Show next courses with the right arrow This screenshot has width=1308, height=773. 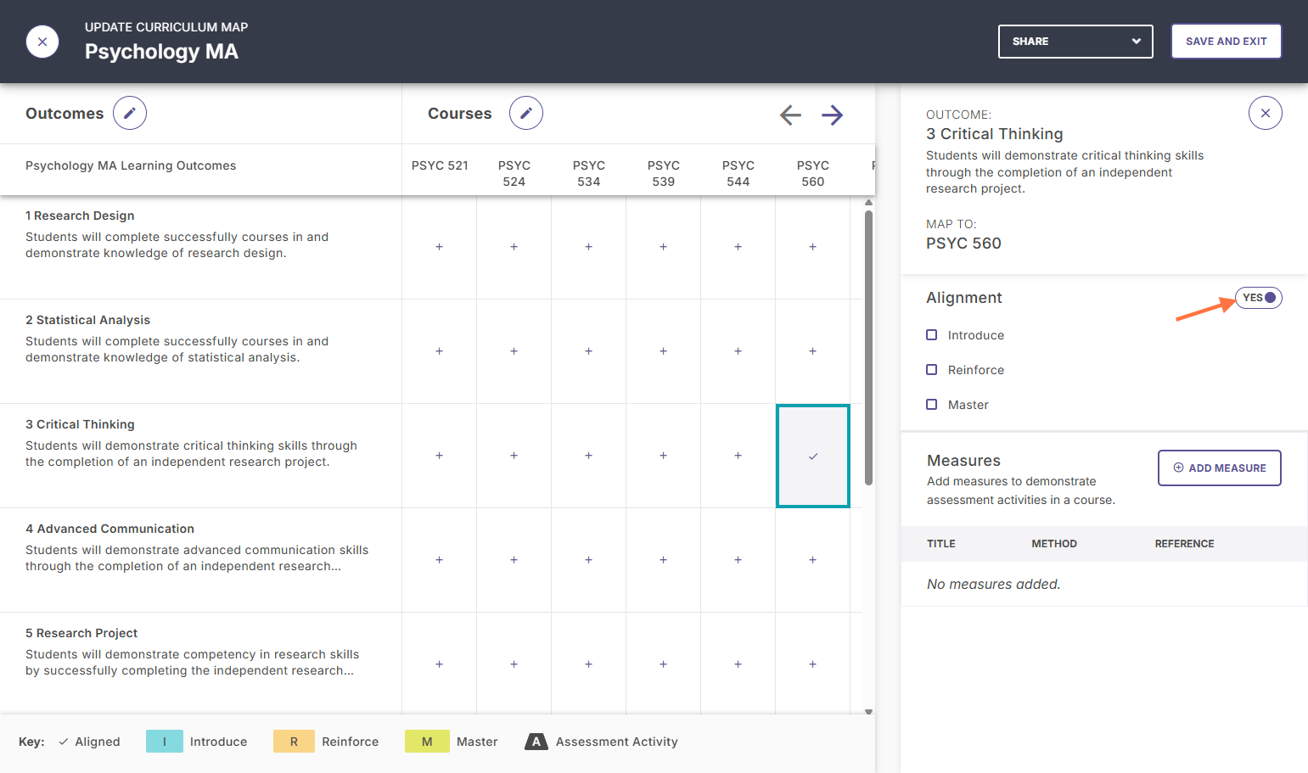(833, 115)
